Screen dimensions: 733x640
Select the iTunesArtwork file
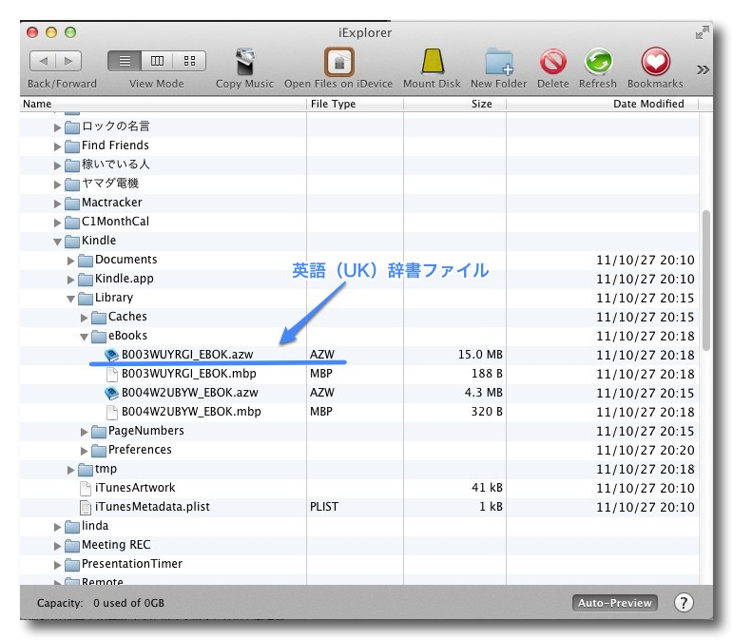coord(135,488)
